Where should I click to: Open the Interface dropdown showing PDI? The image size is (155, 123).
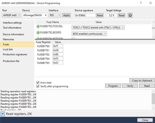55,15
